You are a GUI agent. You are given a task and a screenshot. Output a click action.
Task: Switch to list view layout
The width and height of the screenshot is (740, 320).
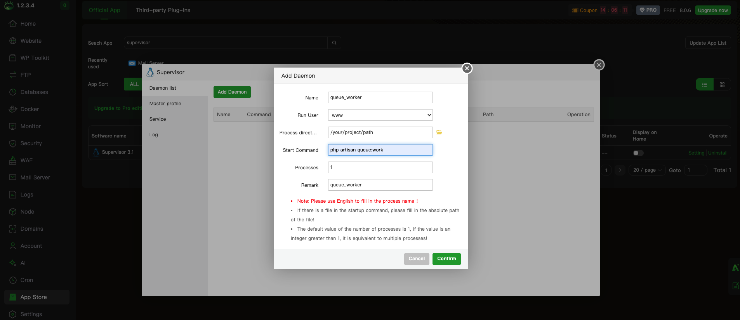[705, 85]
